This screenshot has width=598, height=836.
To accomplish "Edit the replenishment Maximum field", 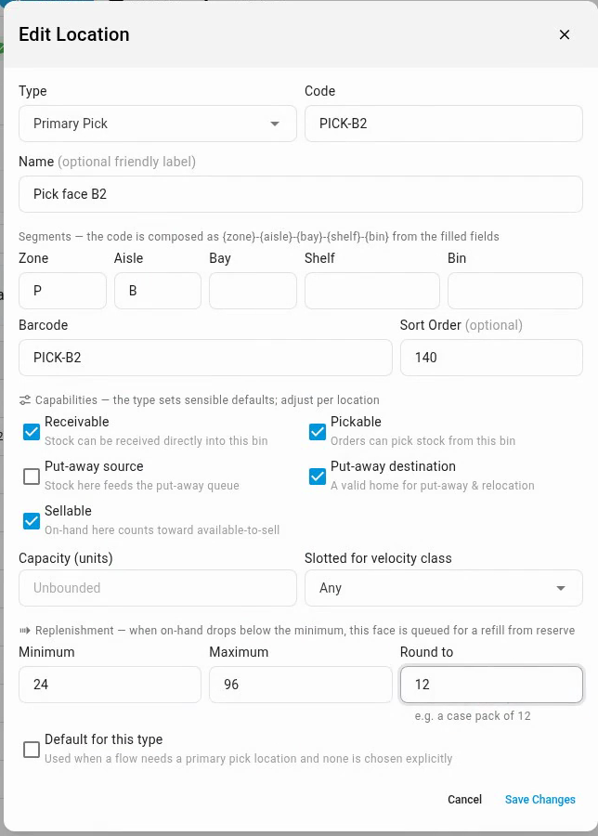I will point(301,685).
